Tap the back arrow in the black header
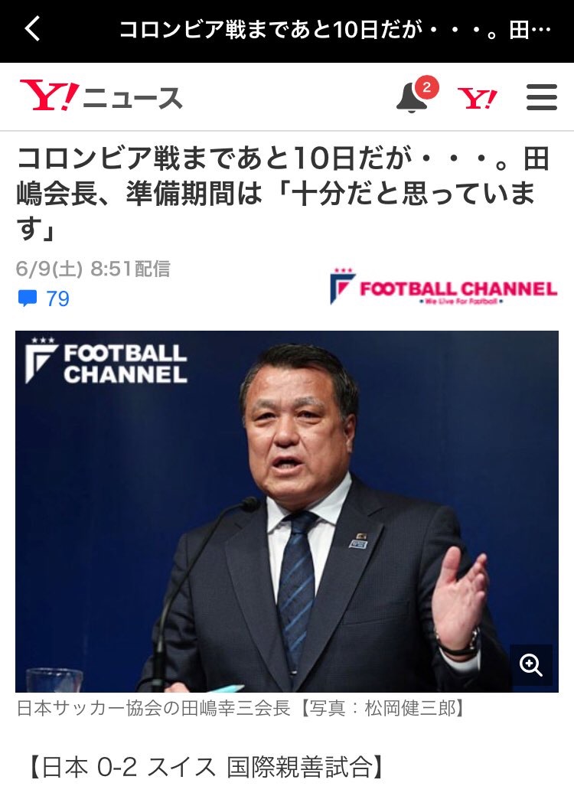 pos(32,29)
